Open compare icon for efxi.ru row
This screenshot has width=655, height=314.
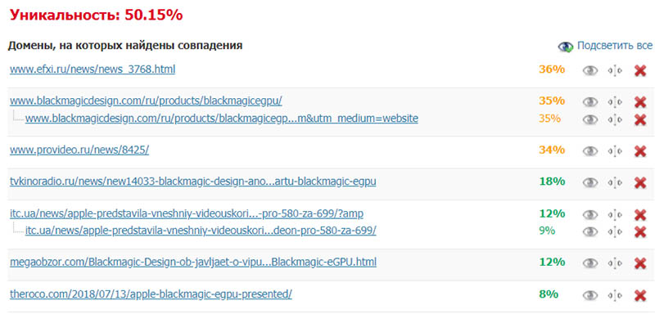pos(615,70)
